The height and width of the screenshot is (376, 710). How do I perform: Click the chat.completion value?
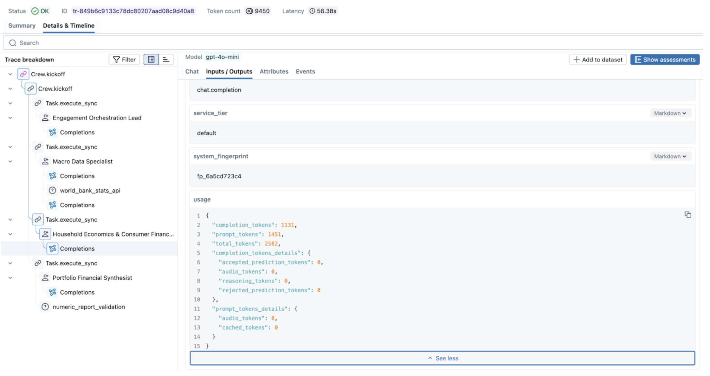tap(219, 90)
